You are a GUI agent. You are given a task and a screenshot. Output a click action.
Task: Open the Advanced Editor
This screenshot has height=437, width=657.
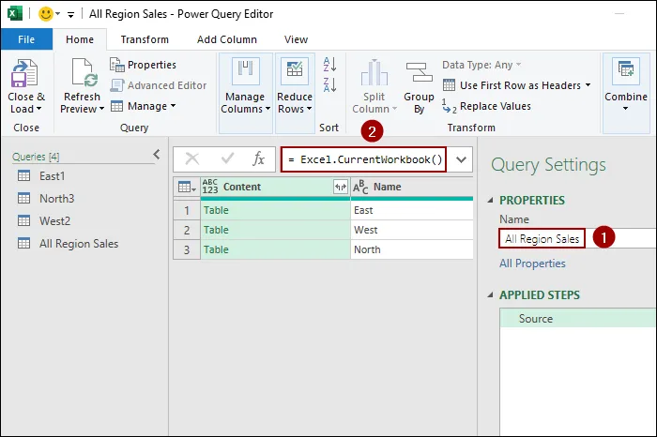(x=159, y=85)
